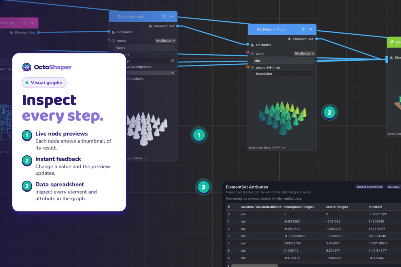This screenshot has height=267, width=401.
Task: Click the table scrollbar left arrow
Action: (x=228, y=266)
